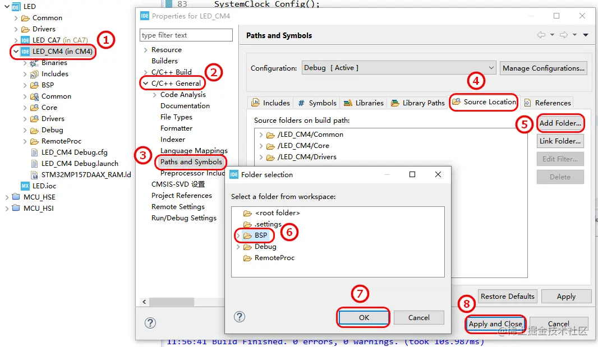The height and width of the screenshot is (347, 598).
Task: Expand the Drivers folder under LED_CM4
Action: tap(25, 119)
